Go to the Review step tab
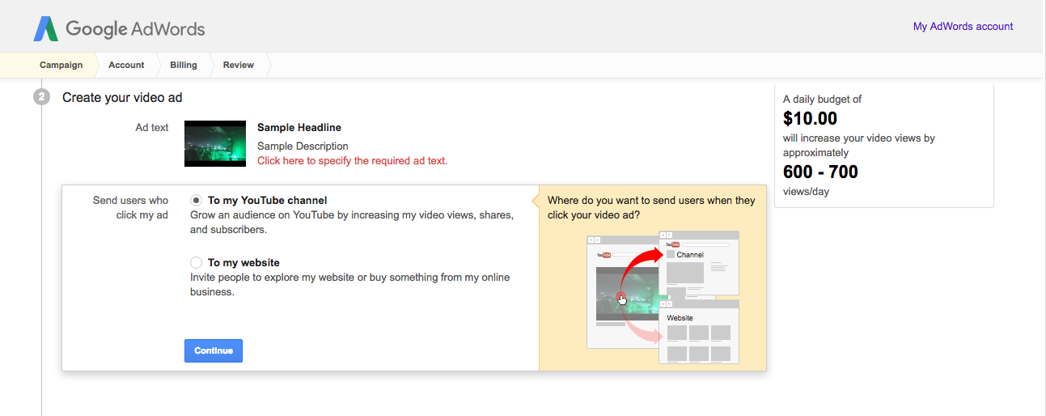The height and width of the screenshot is (416, 1046). click(x=239, y=65)
